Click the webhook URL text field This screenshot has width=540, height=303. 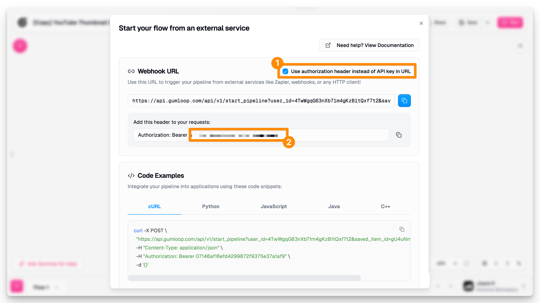coord(261,101)
